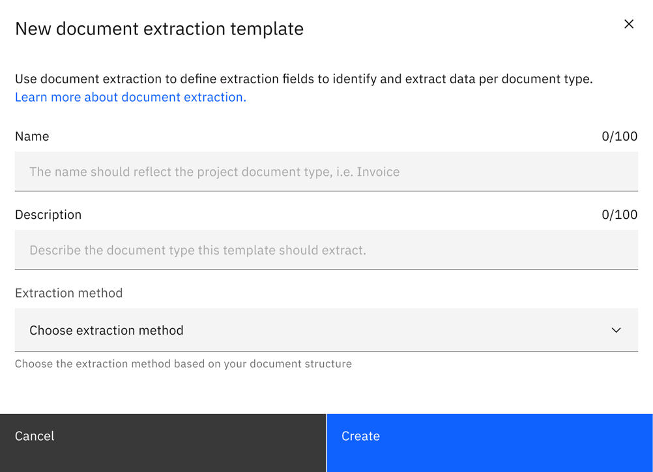Click the introductory description text

tap(306, 79)
